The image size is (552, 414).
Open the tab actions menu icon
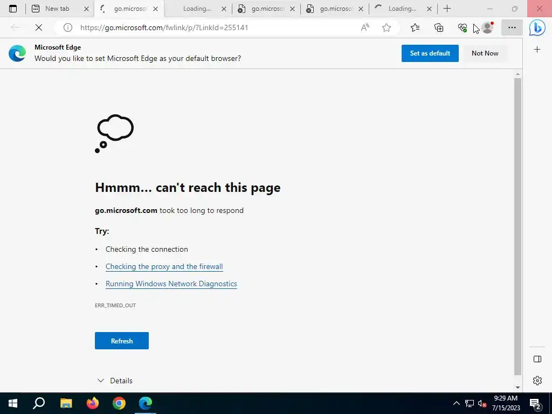pyautogui.click(x=13, y=9)
